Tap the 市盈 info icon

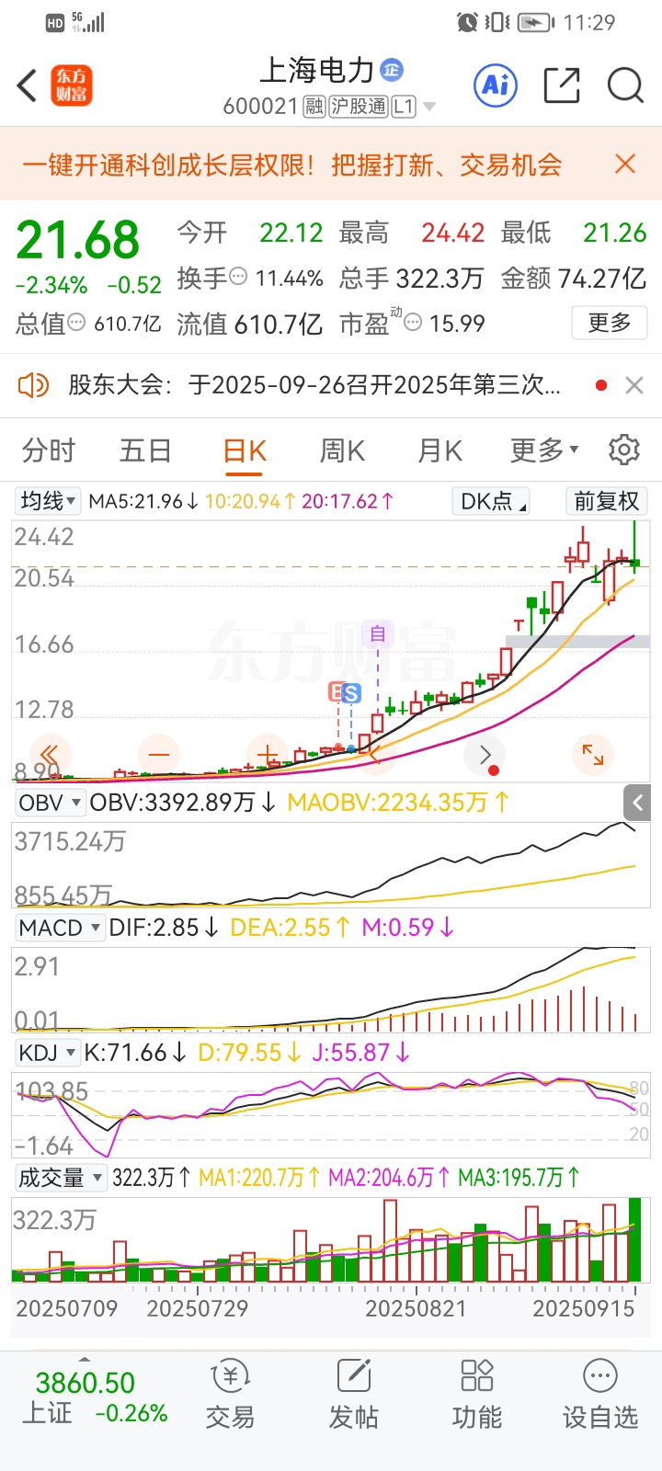tap(414, 323)
